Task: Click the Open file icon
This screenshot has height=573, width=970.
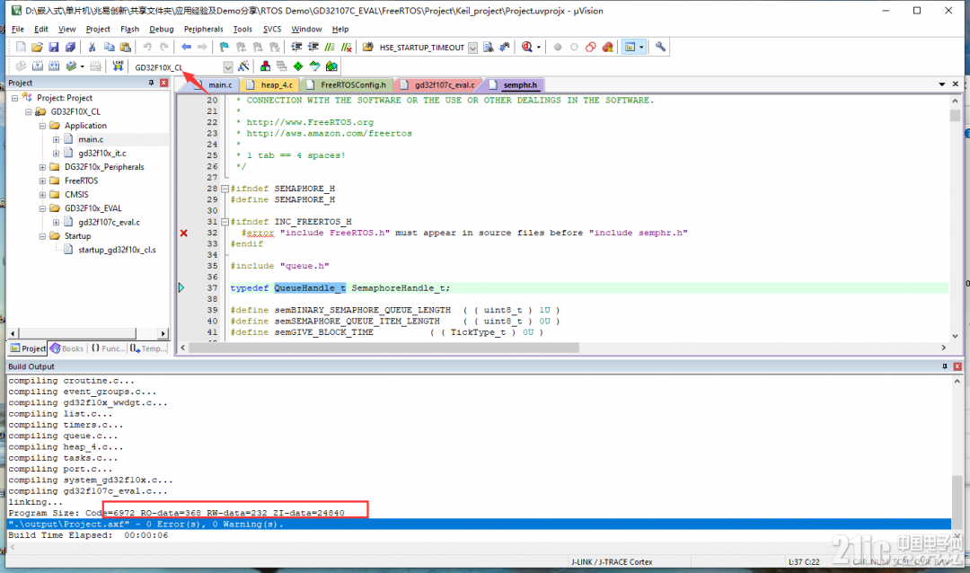Action: click(x=37, y=47)
